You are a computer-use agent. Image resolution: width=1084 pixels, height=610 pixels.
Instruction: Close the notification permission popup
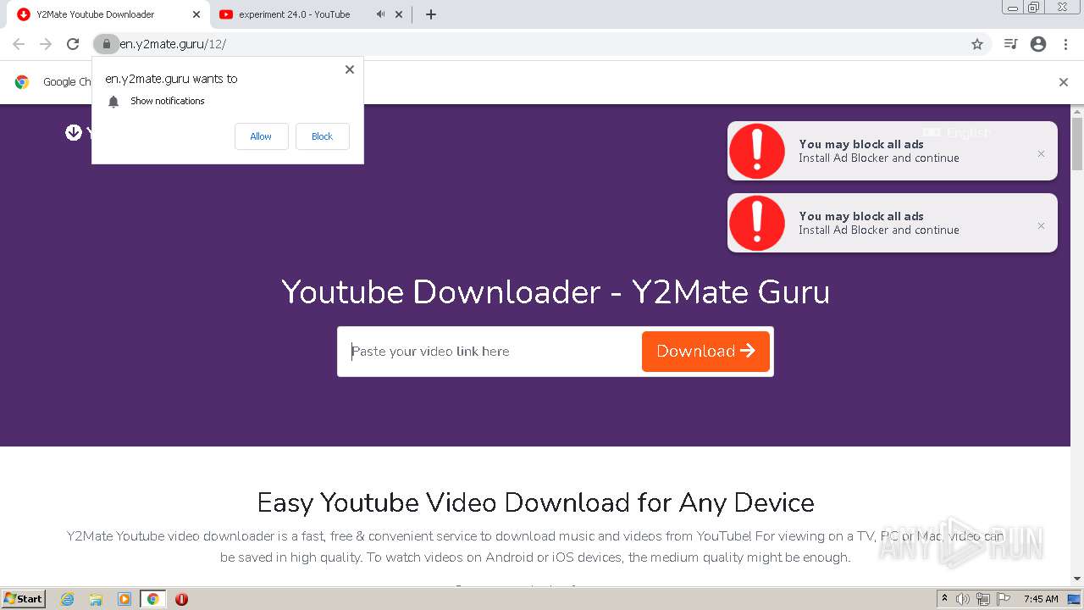coord(349,69)
